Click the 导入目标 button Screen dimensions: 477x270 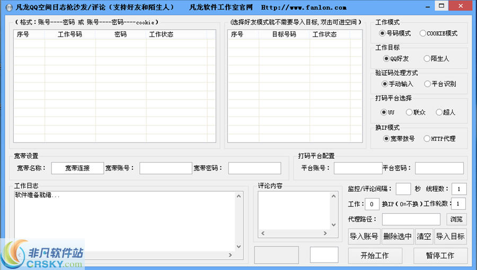(x=450, y=236)
